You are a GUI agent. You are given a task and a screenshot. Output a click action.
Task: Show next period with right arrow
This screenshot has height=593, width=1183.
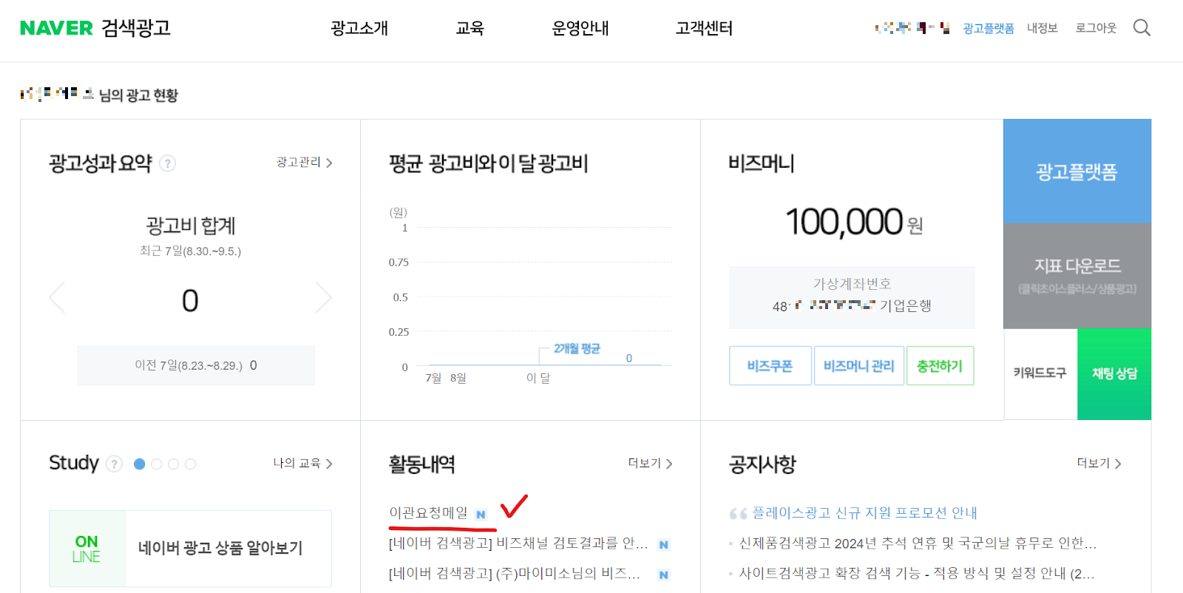click(x=324, y=297)
